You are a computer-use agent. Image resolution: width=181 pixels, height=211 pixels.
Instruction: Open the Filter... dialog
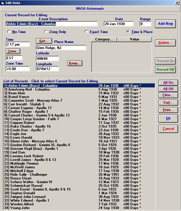[x=168, y=95]
